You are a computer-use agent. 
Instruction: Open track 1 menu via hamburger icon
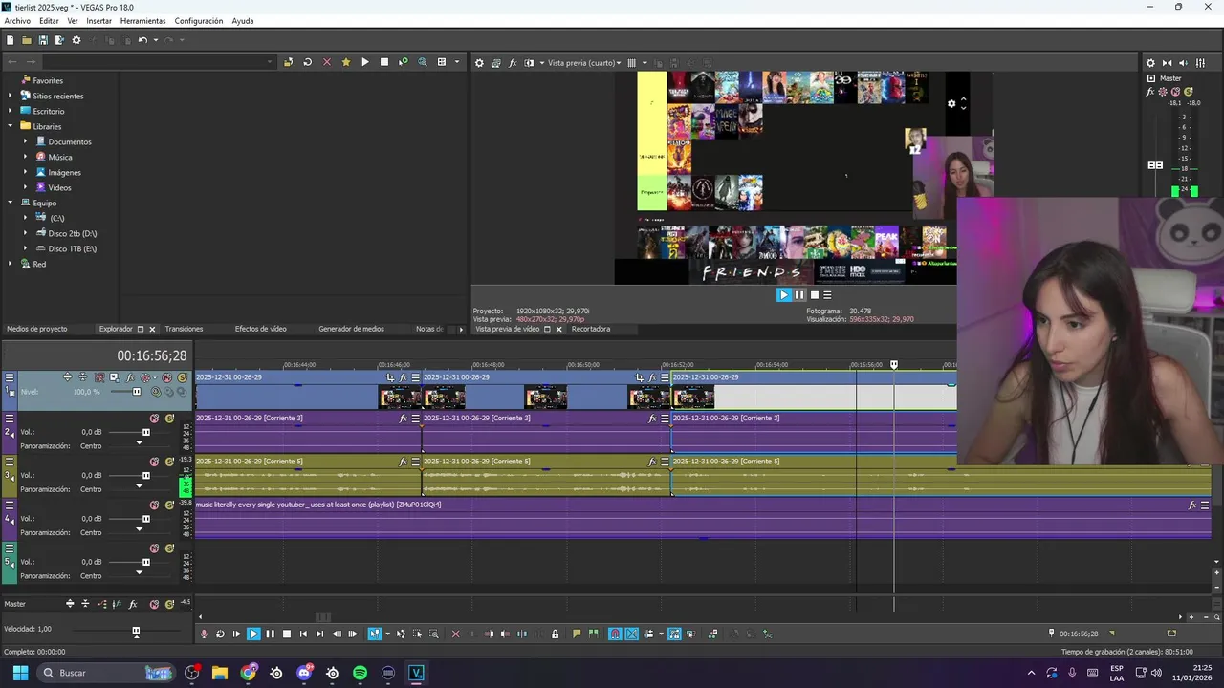tap(10, 377)
